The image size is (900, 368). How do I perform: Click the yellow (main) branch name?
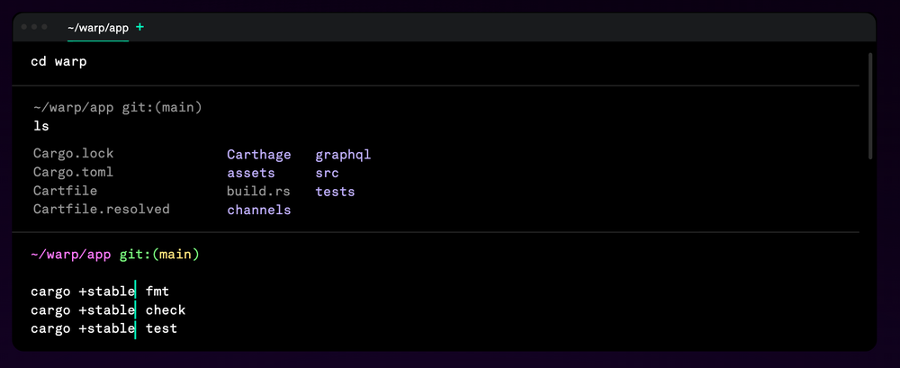click(175, 255)
